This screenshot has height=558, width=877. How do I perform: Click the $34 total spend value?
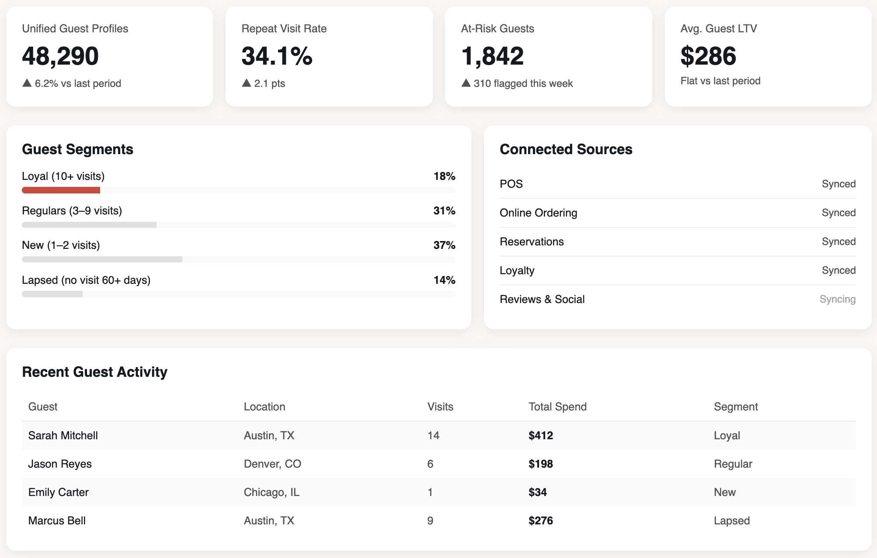[x=538, y=492]
